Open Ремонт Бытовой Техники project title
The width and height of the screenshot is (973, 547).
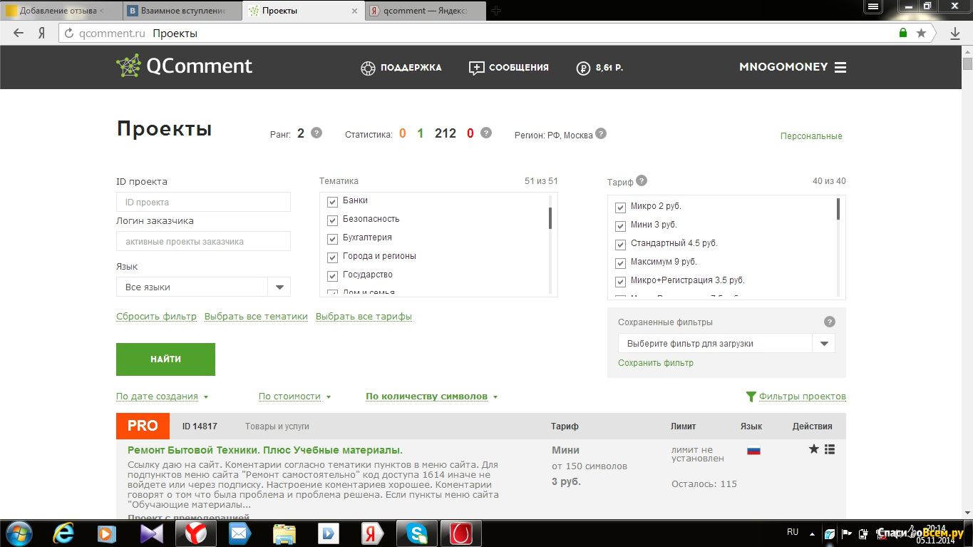tap(265, 450)
